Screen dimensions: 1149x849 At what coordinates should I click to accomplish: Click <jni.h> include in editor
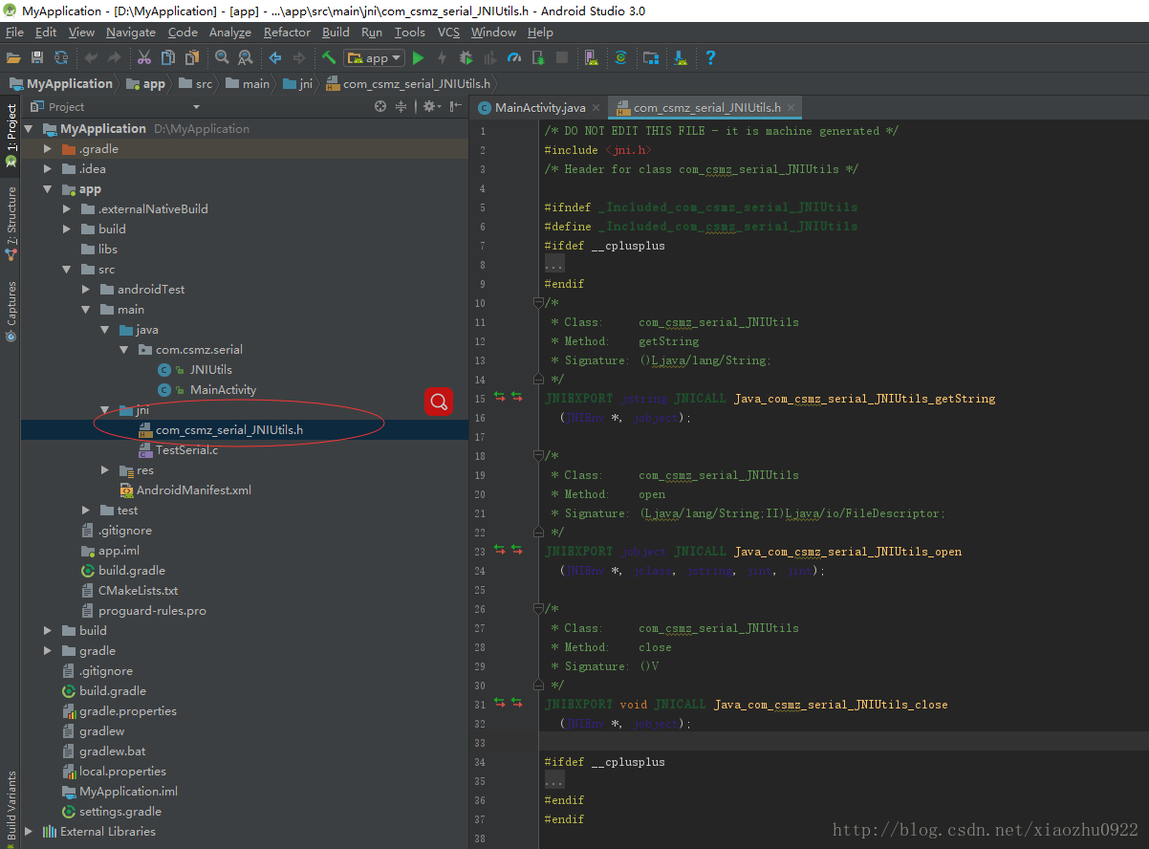pyautogui.click(x=628, y=150)
